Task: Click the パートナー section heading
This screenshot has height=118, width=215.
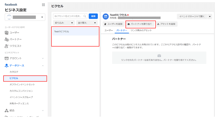Action: 119,39
